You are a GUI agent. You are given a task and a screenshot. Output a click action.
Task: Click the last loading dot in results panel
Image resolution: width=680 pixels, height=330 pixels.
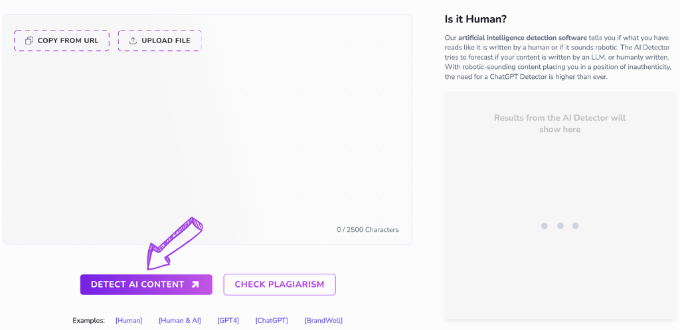576,226
